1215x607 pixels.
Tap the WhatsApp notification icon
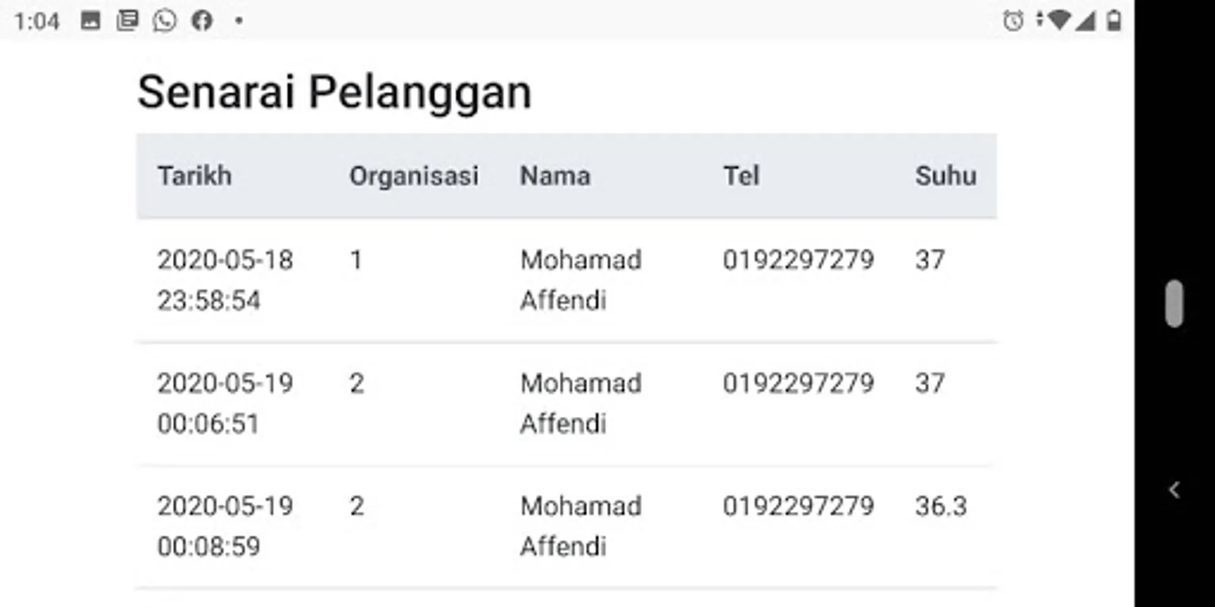click(x=164, y=21)
